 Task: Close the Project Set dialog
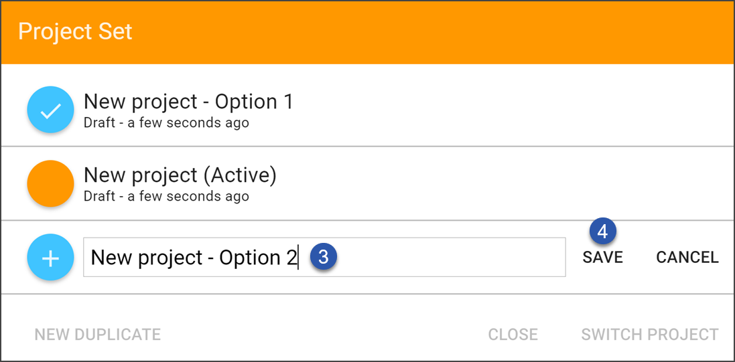coord(513,335)
